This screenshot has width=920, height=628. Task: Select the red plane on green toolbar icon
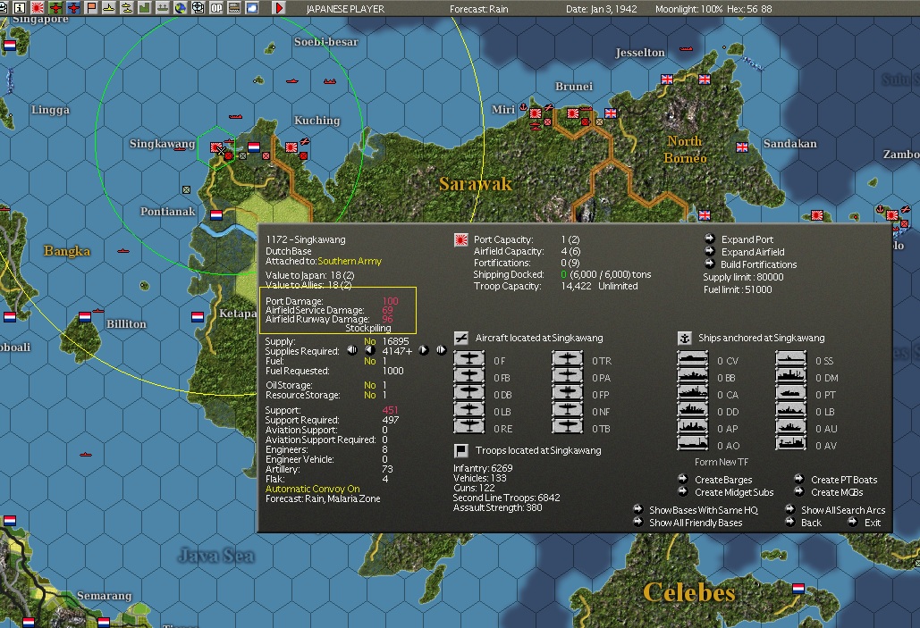pos(55,8)
